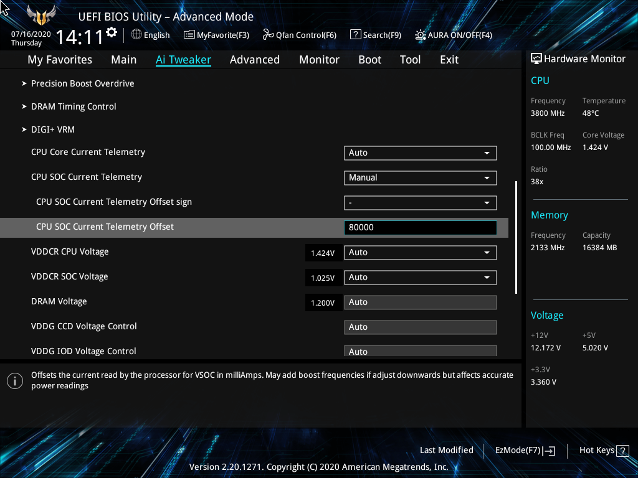Click the globe language icon

click(136, 35)
